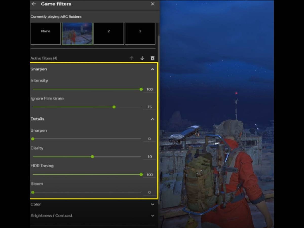This screenshot has width=304, height=228.
Task: Switch to filter preset 3
Action: [140, 33]
